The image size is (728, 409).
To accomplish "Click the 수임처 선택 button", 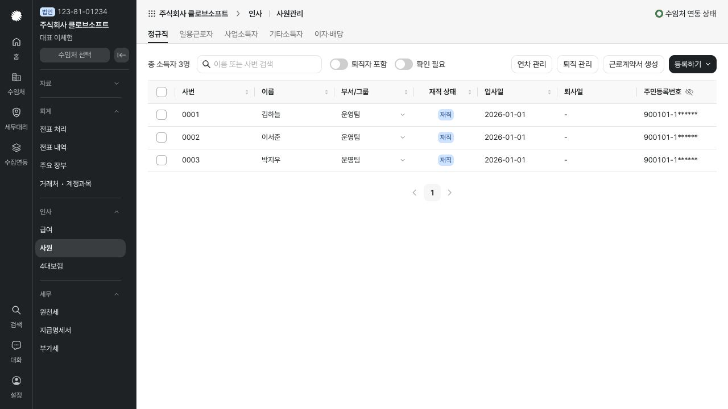I will (x=75, y=55).
